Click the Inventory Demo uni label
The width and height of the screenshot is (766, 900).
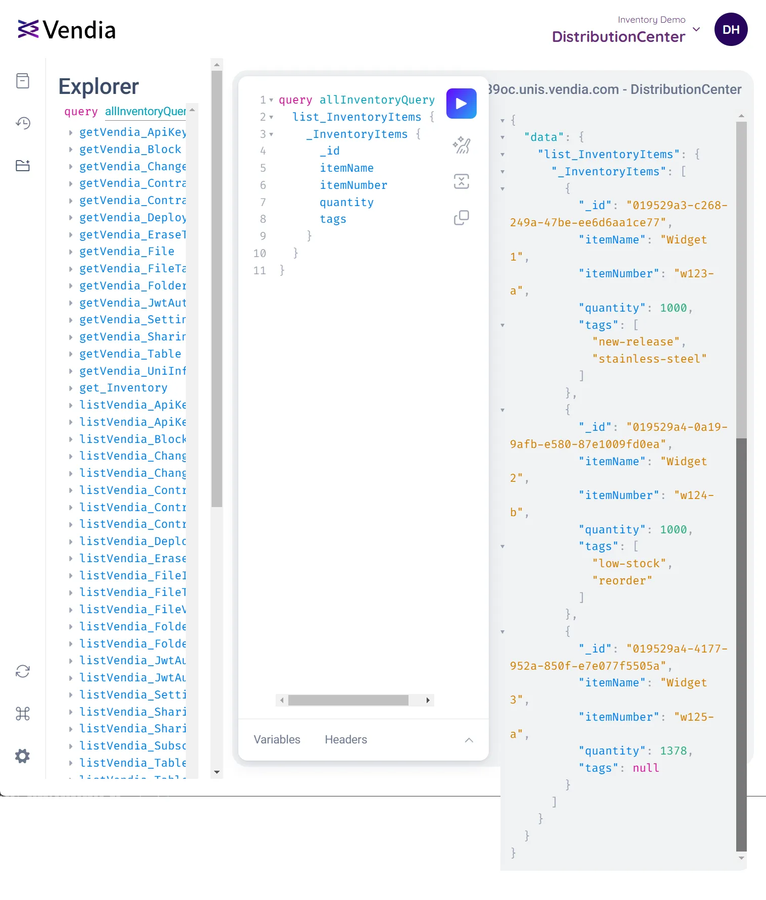point(651,20)
